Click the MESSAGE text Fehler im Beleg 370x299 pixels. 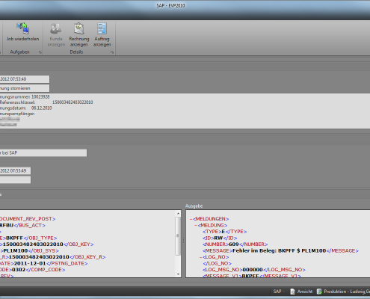coord(254,251)
